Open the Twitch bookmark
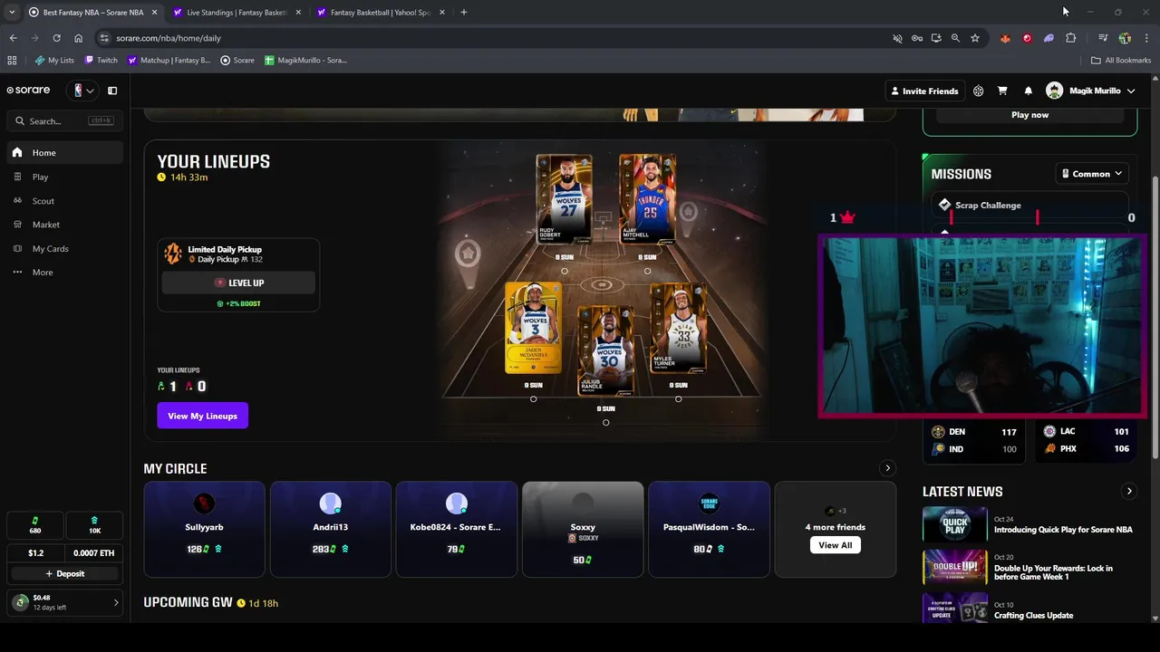 click(101, 61)
